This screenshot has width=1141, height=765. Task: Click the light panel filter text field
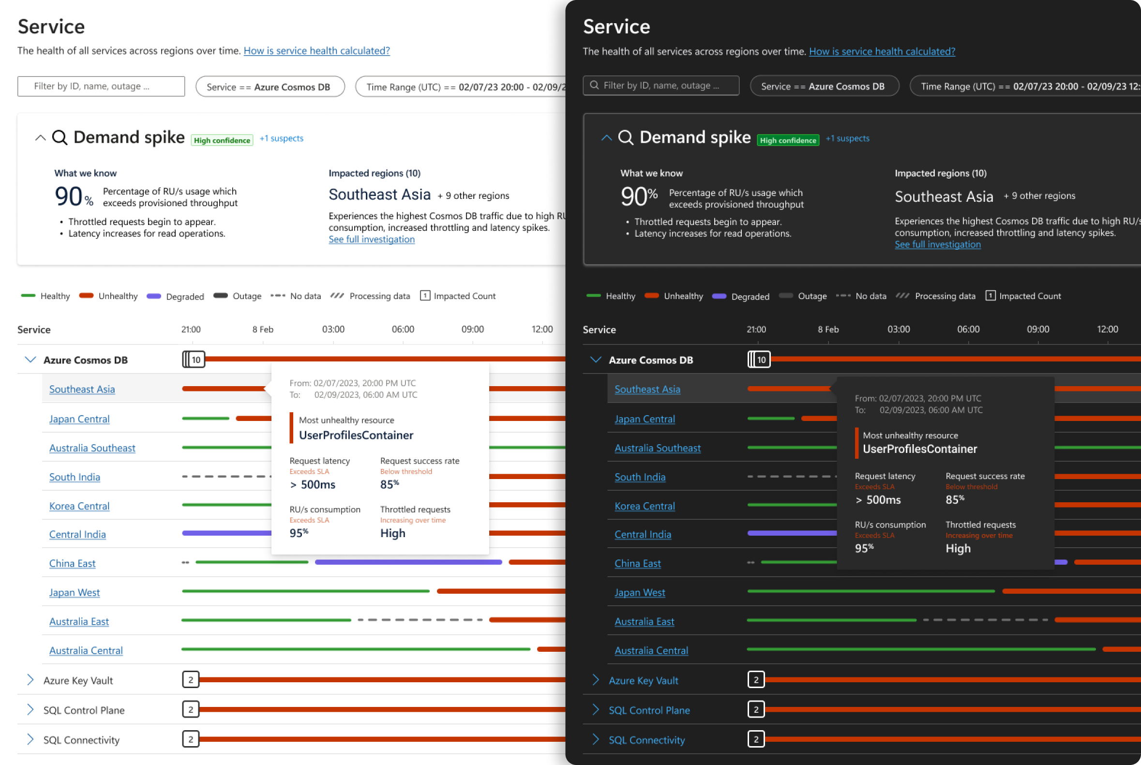[x=101, y=86]
